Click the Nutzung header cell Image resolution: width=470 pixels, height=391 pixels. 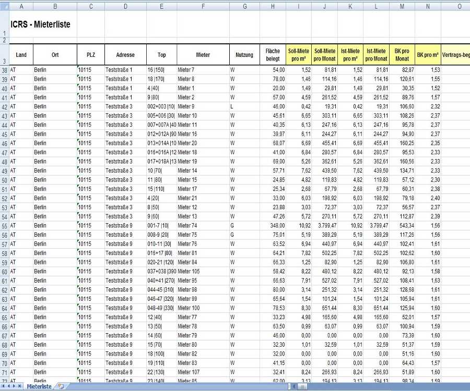pos(244,55)
